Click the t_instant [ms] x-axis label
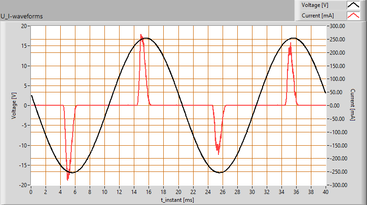The width and height of the screenshot is (367, 205). tap(178, 200)
